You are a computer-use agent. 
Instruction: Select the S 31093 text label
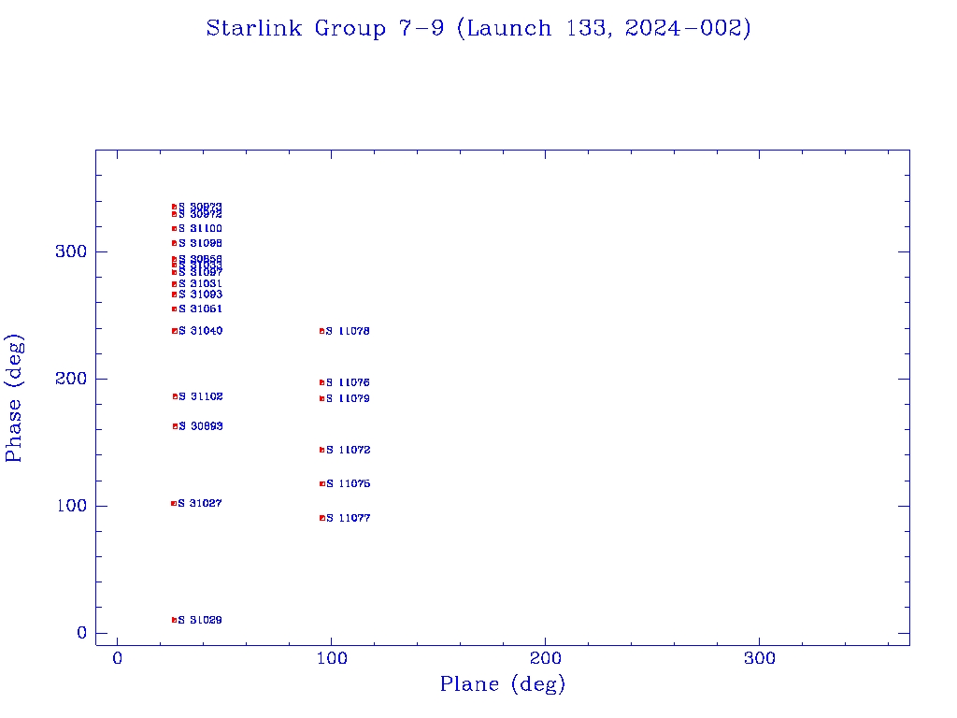[200, 294]
